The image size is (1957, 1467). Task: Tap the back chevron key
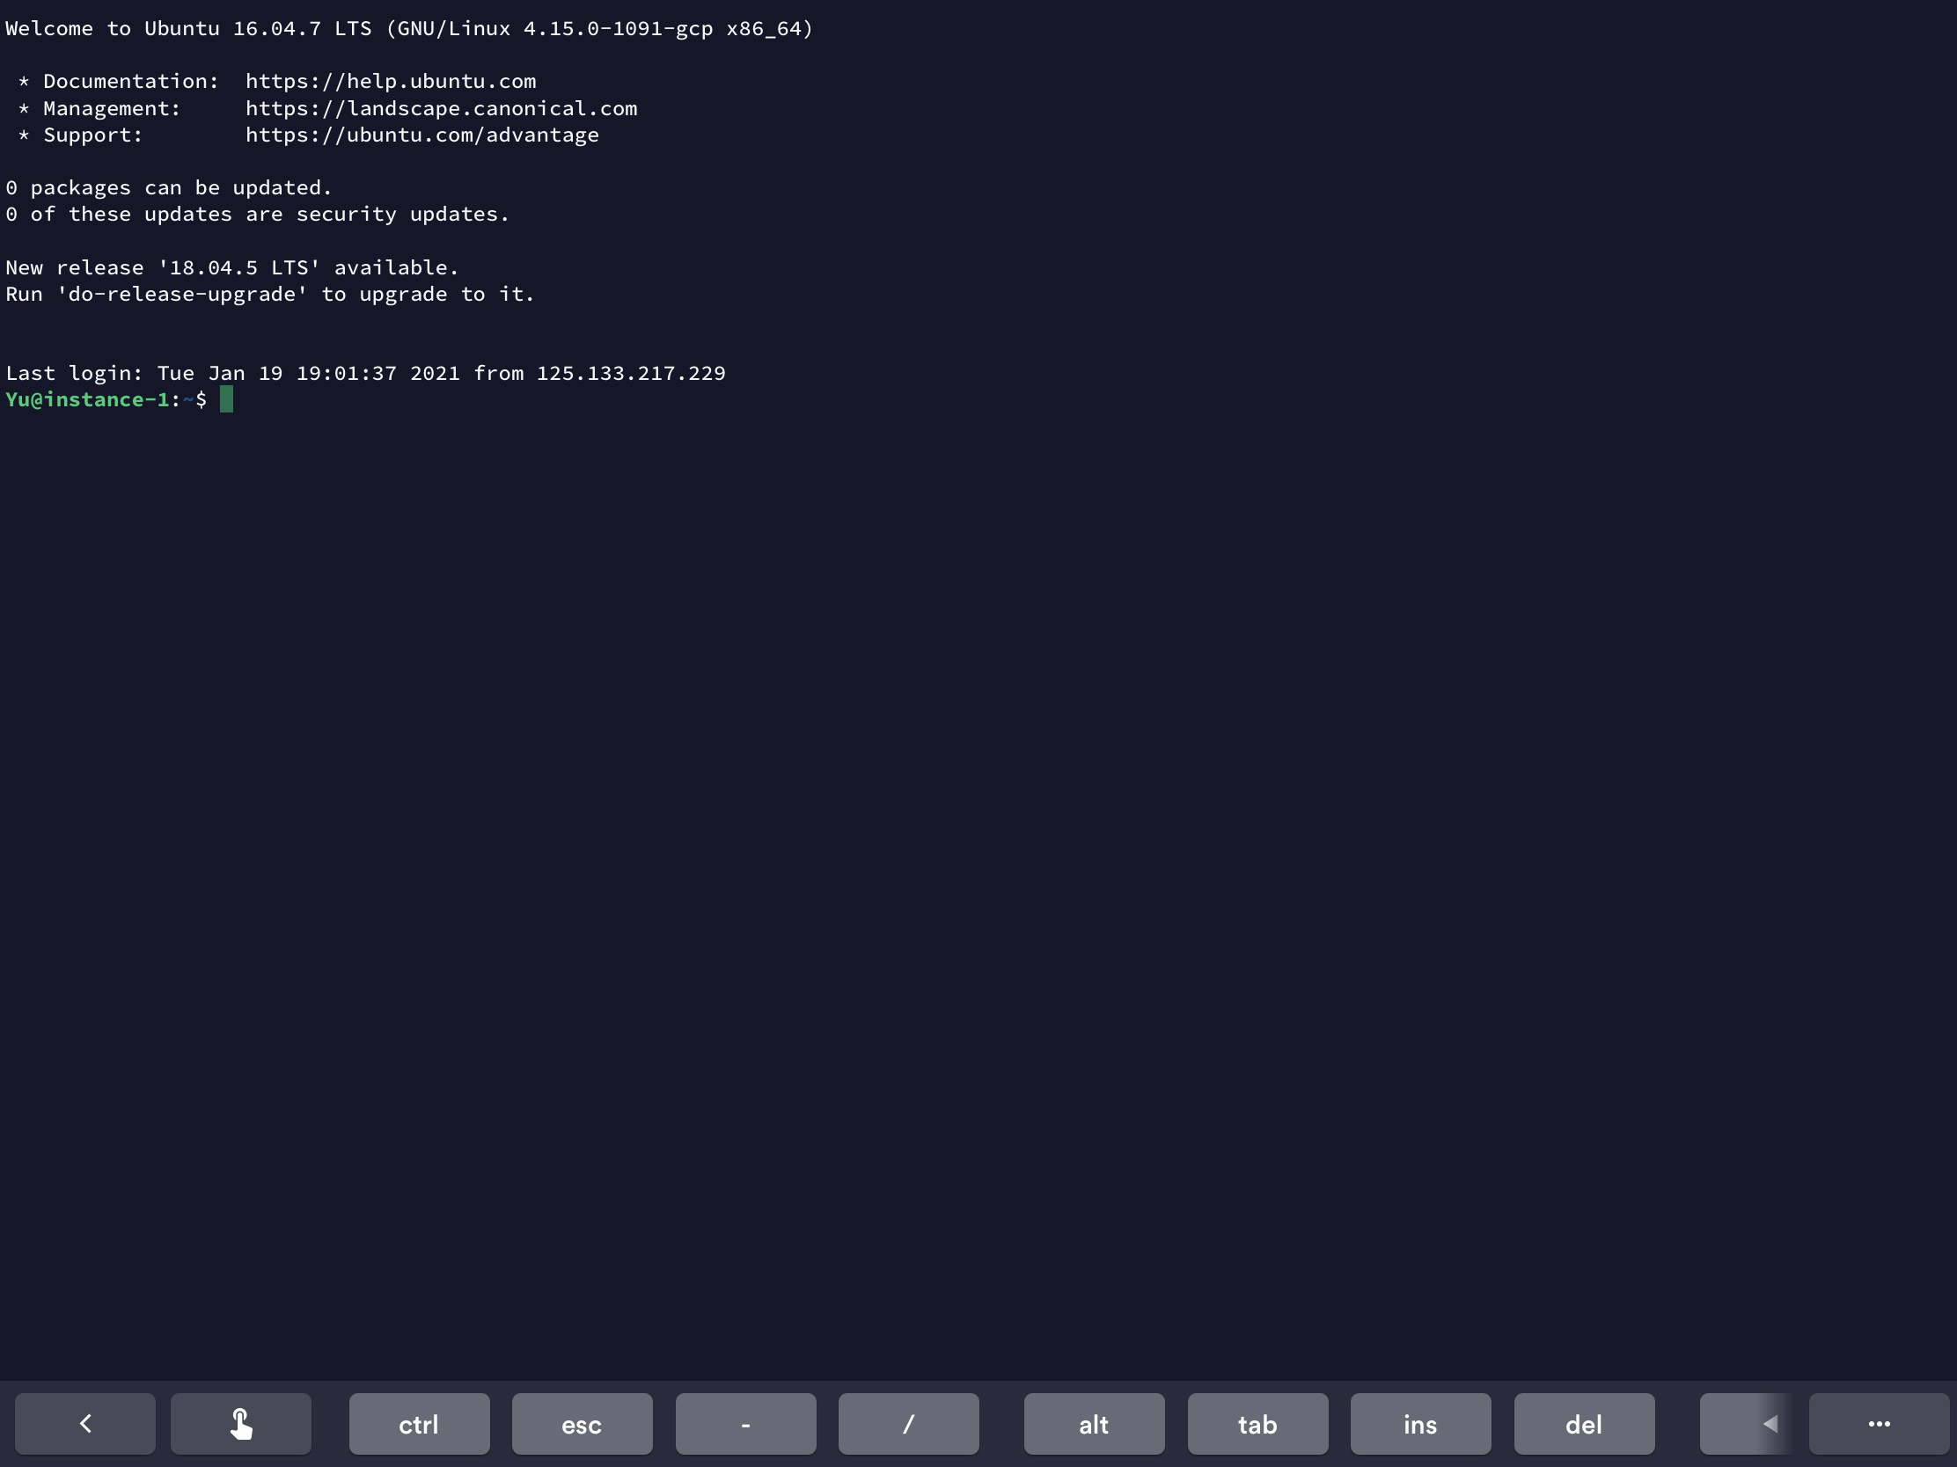tap(85, 1424)
